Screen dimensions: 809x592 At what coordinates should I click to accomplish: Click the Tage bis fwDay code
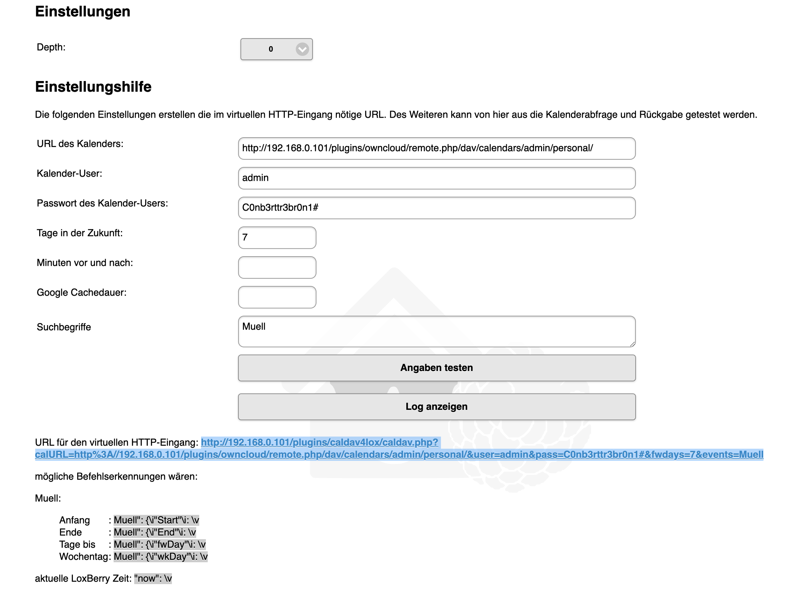pyautogui.click(x=159, y=544)
